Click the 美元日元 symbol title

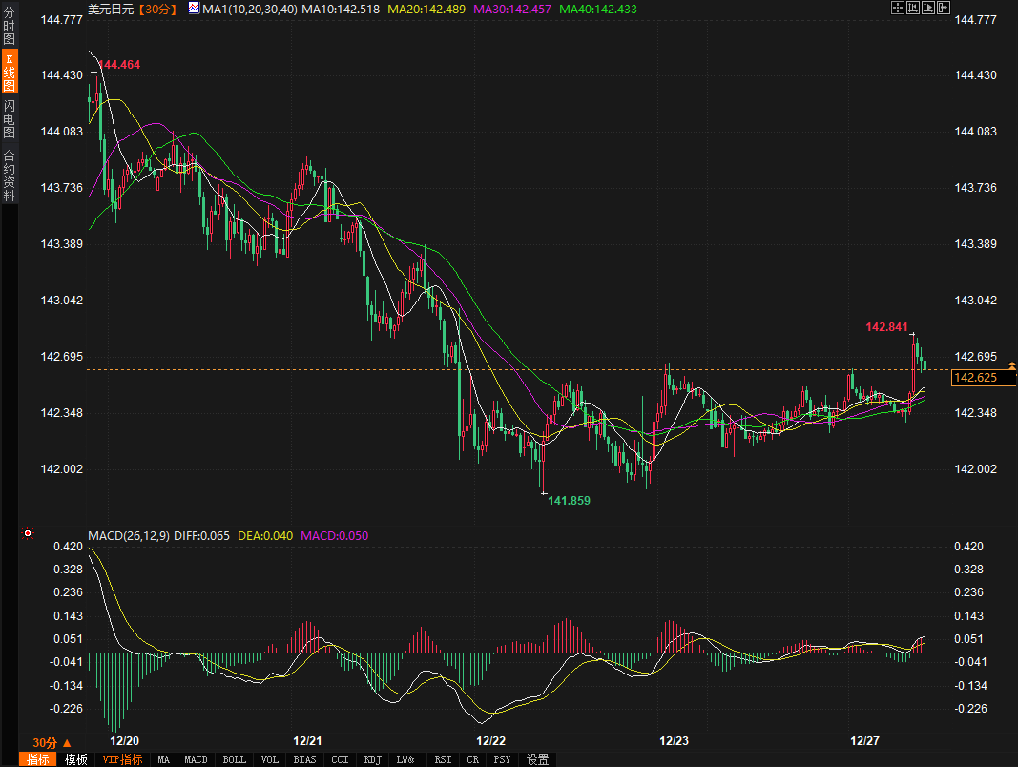(x=110, y=9)
